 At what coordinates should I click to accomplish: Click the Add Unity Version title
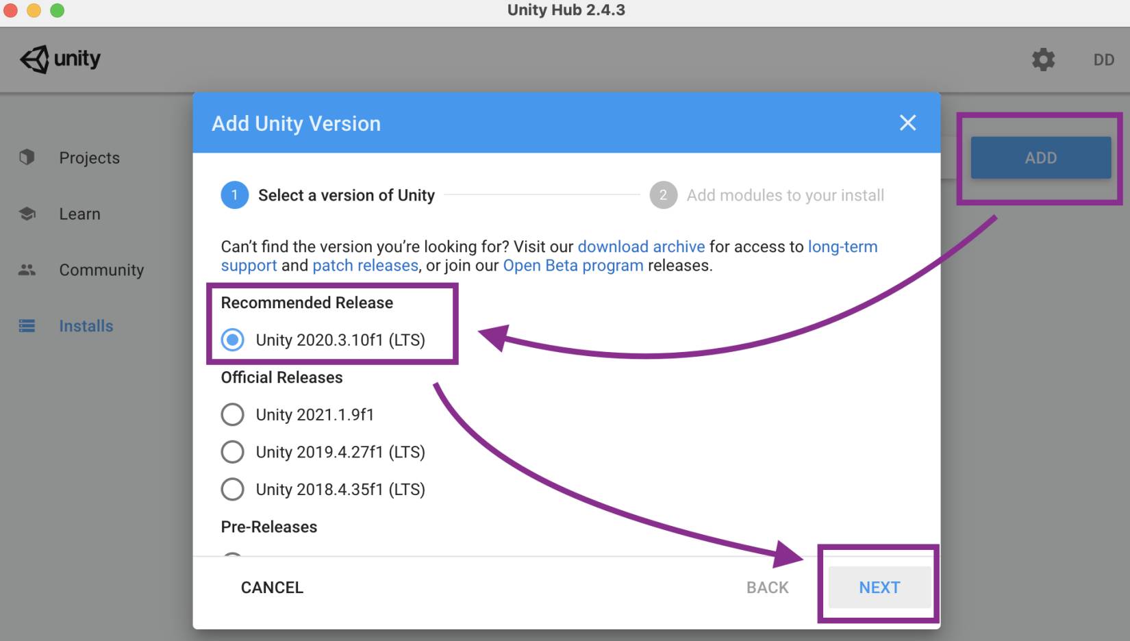click(296, 123)
